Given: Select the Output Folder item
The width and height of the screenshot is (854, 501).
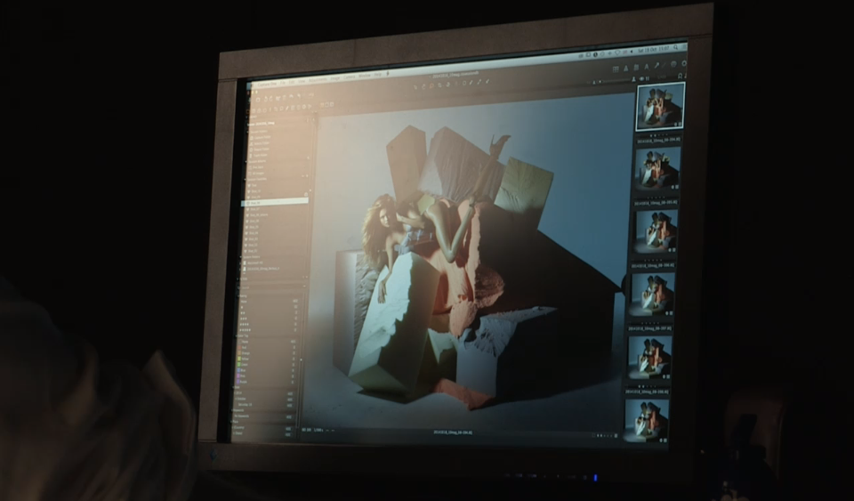Looking at the screenshot, I should pyautogui.click(x=259, y=149).
